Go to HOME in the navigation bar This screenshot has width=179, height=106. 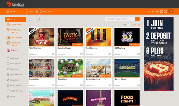point(11,11)
